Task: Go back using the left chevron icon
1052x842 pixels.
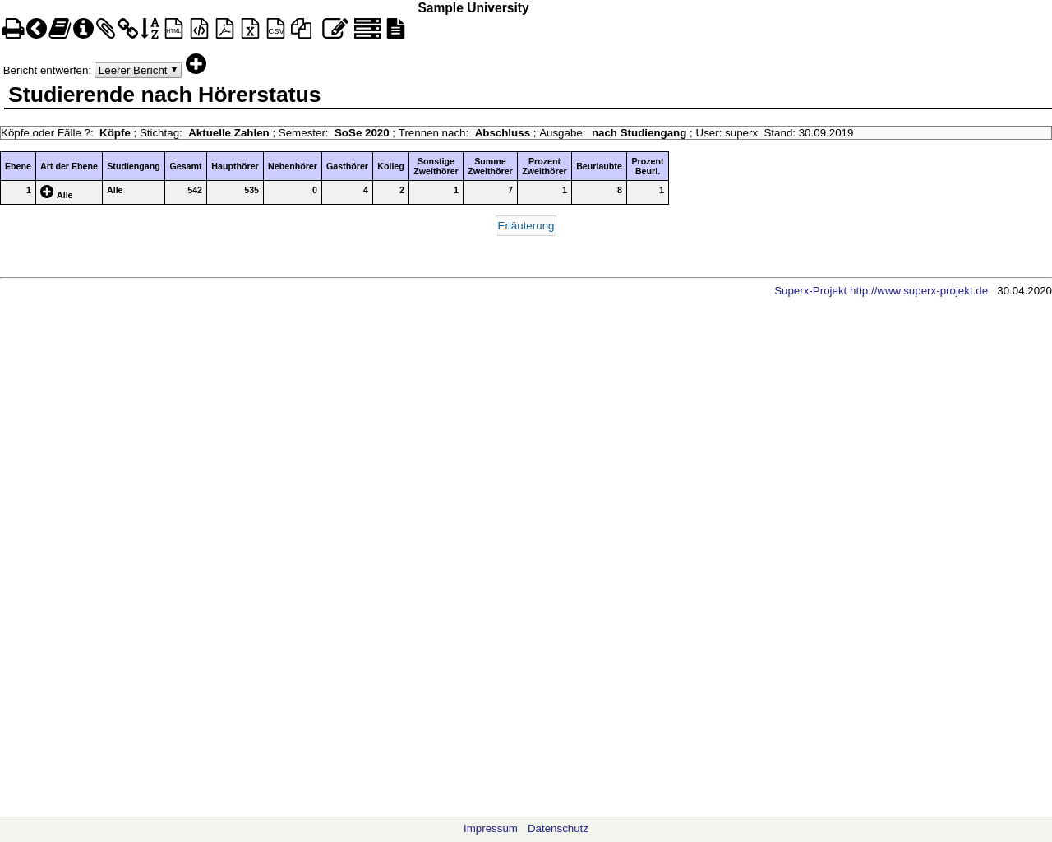Action: [x=36, y=29]
